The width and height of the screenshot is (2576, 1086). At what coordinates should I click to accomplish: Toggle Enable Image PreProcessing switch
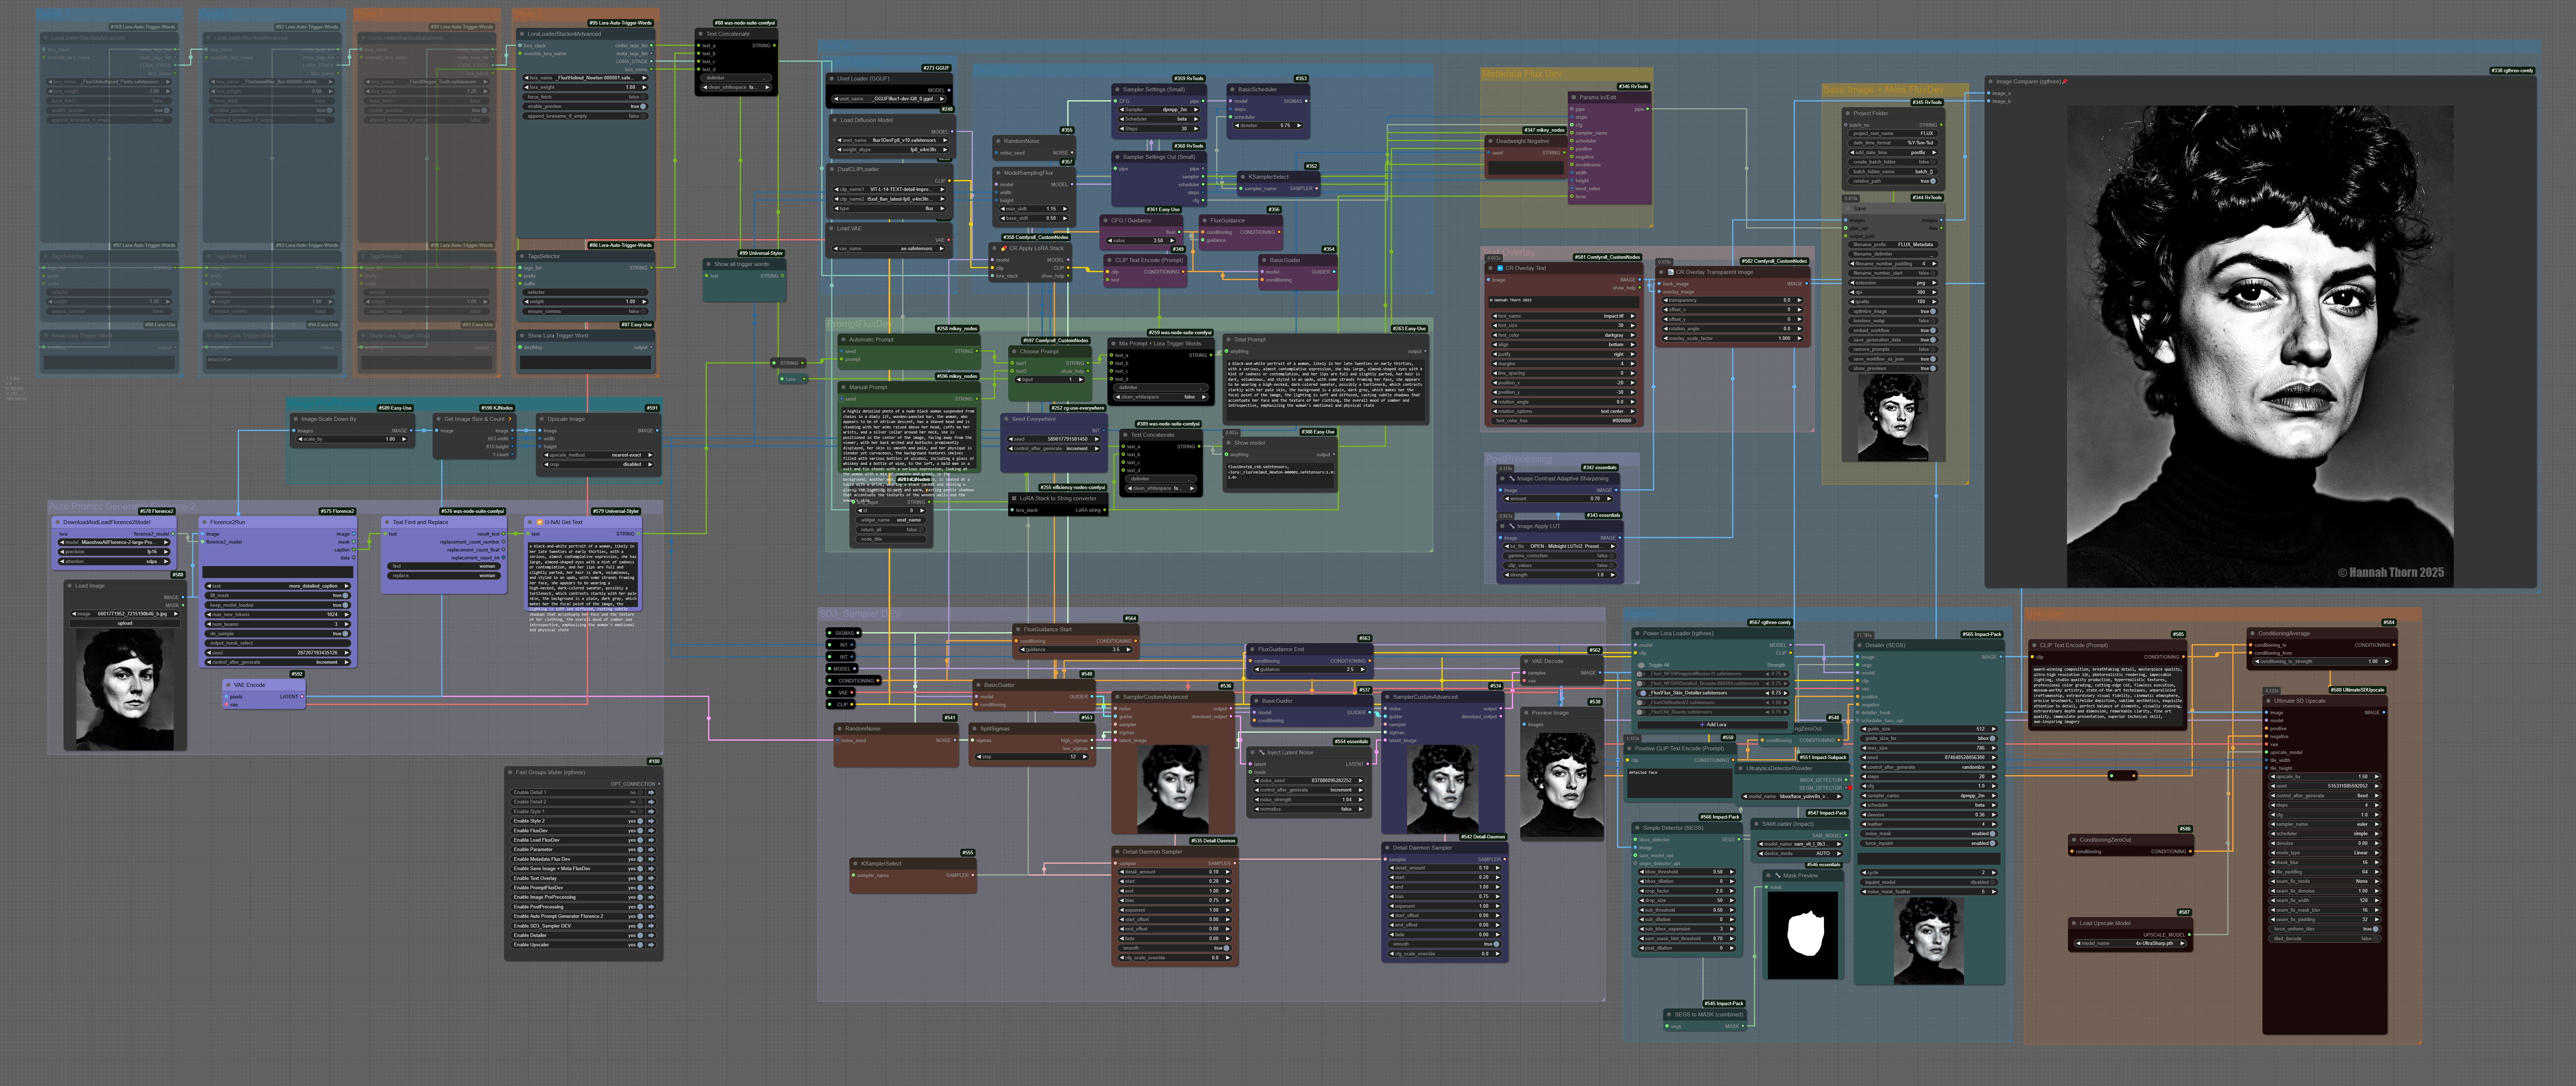tap(641, 897)
